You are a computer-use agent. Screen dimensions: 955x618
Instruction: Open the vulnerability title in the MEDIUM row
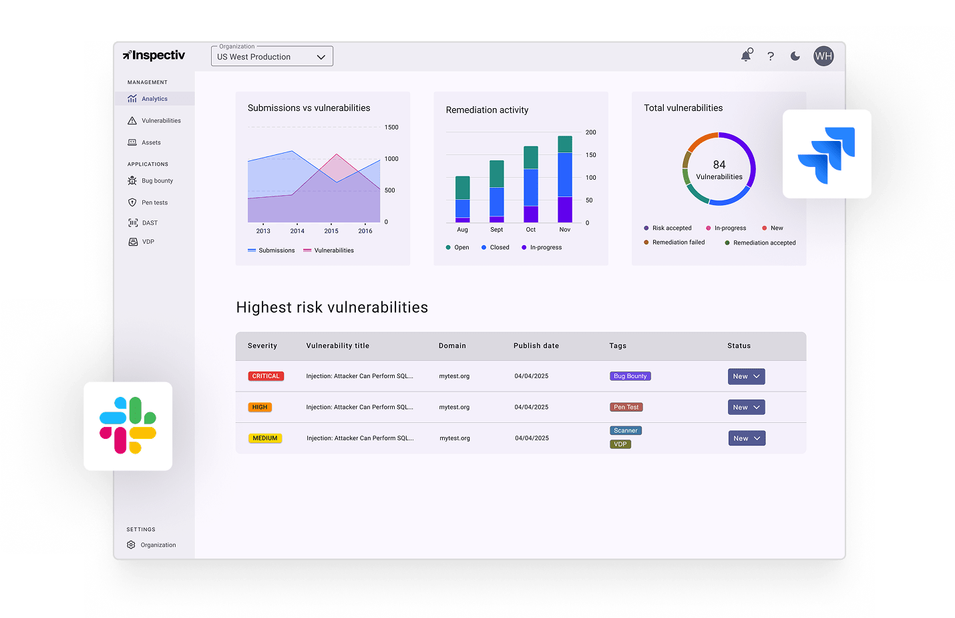tap(360, 438)
